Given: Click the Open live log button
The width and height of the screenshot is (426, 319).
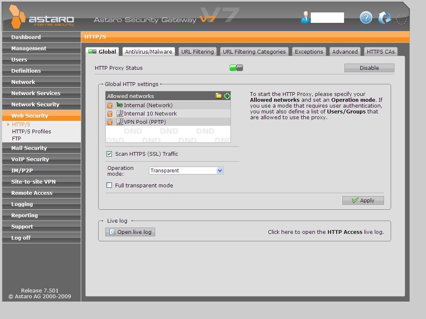Looking at the screenshot, I should pos(130,232).
